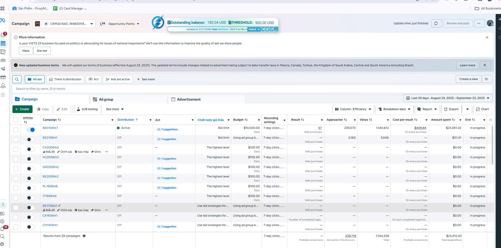Expand the Column: Efficiency dropdown
The width and height of the screenshot is (501, 248).
click(353, 109)
